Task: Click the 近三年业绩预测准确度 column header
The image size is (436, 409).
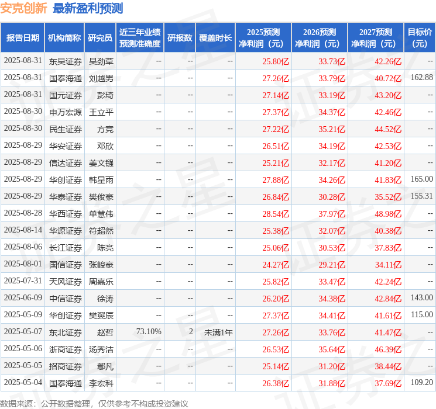Action: pyautogui.click(x=140, y=38)
